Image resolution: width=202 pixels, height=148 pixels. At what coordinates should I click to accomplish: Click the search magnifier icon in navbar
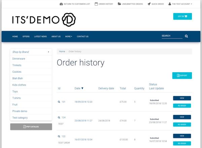coord(187,36)
